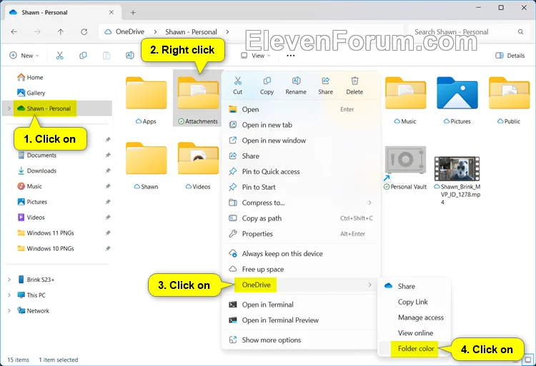Click chevron after Shawn - Personal in address bar

227,31
